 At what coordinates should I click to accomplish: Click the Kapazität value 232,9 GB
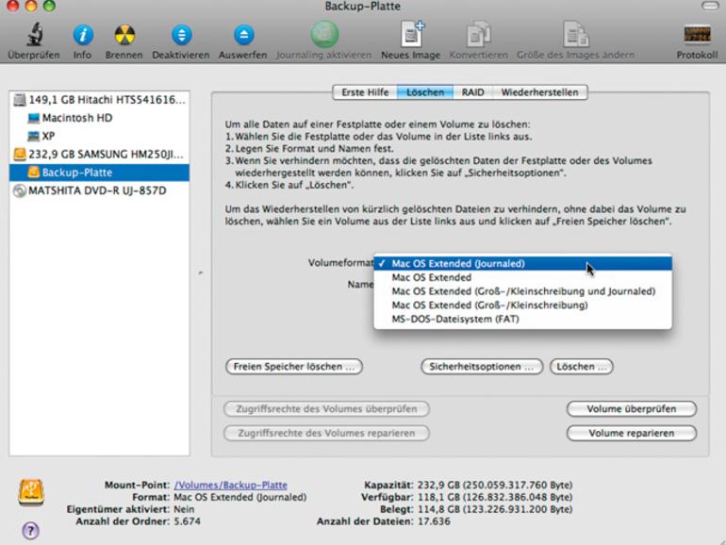(x=495, y=486)
